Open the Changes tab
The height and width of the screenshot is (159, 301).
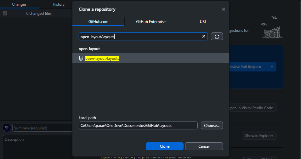19,4
